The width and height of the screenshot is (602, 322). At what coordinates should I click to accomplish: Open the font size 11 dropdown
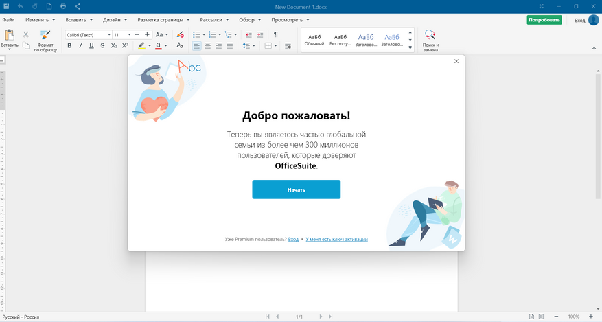coord(129,34)
